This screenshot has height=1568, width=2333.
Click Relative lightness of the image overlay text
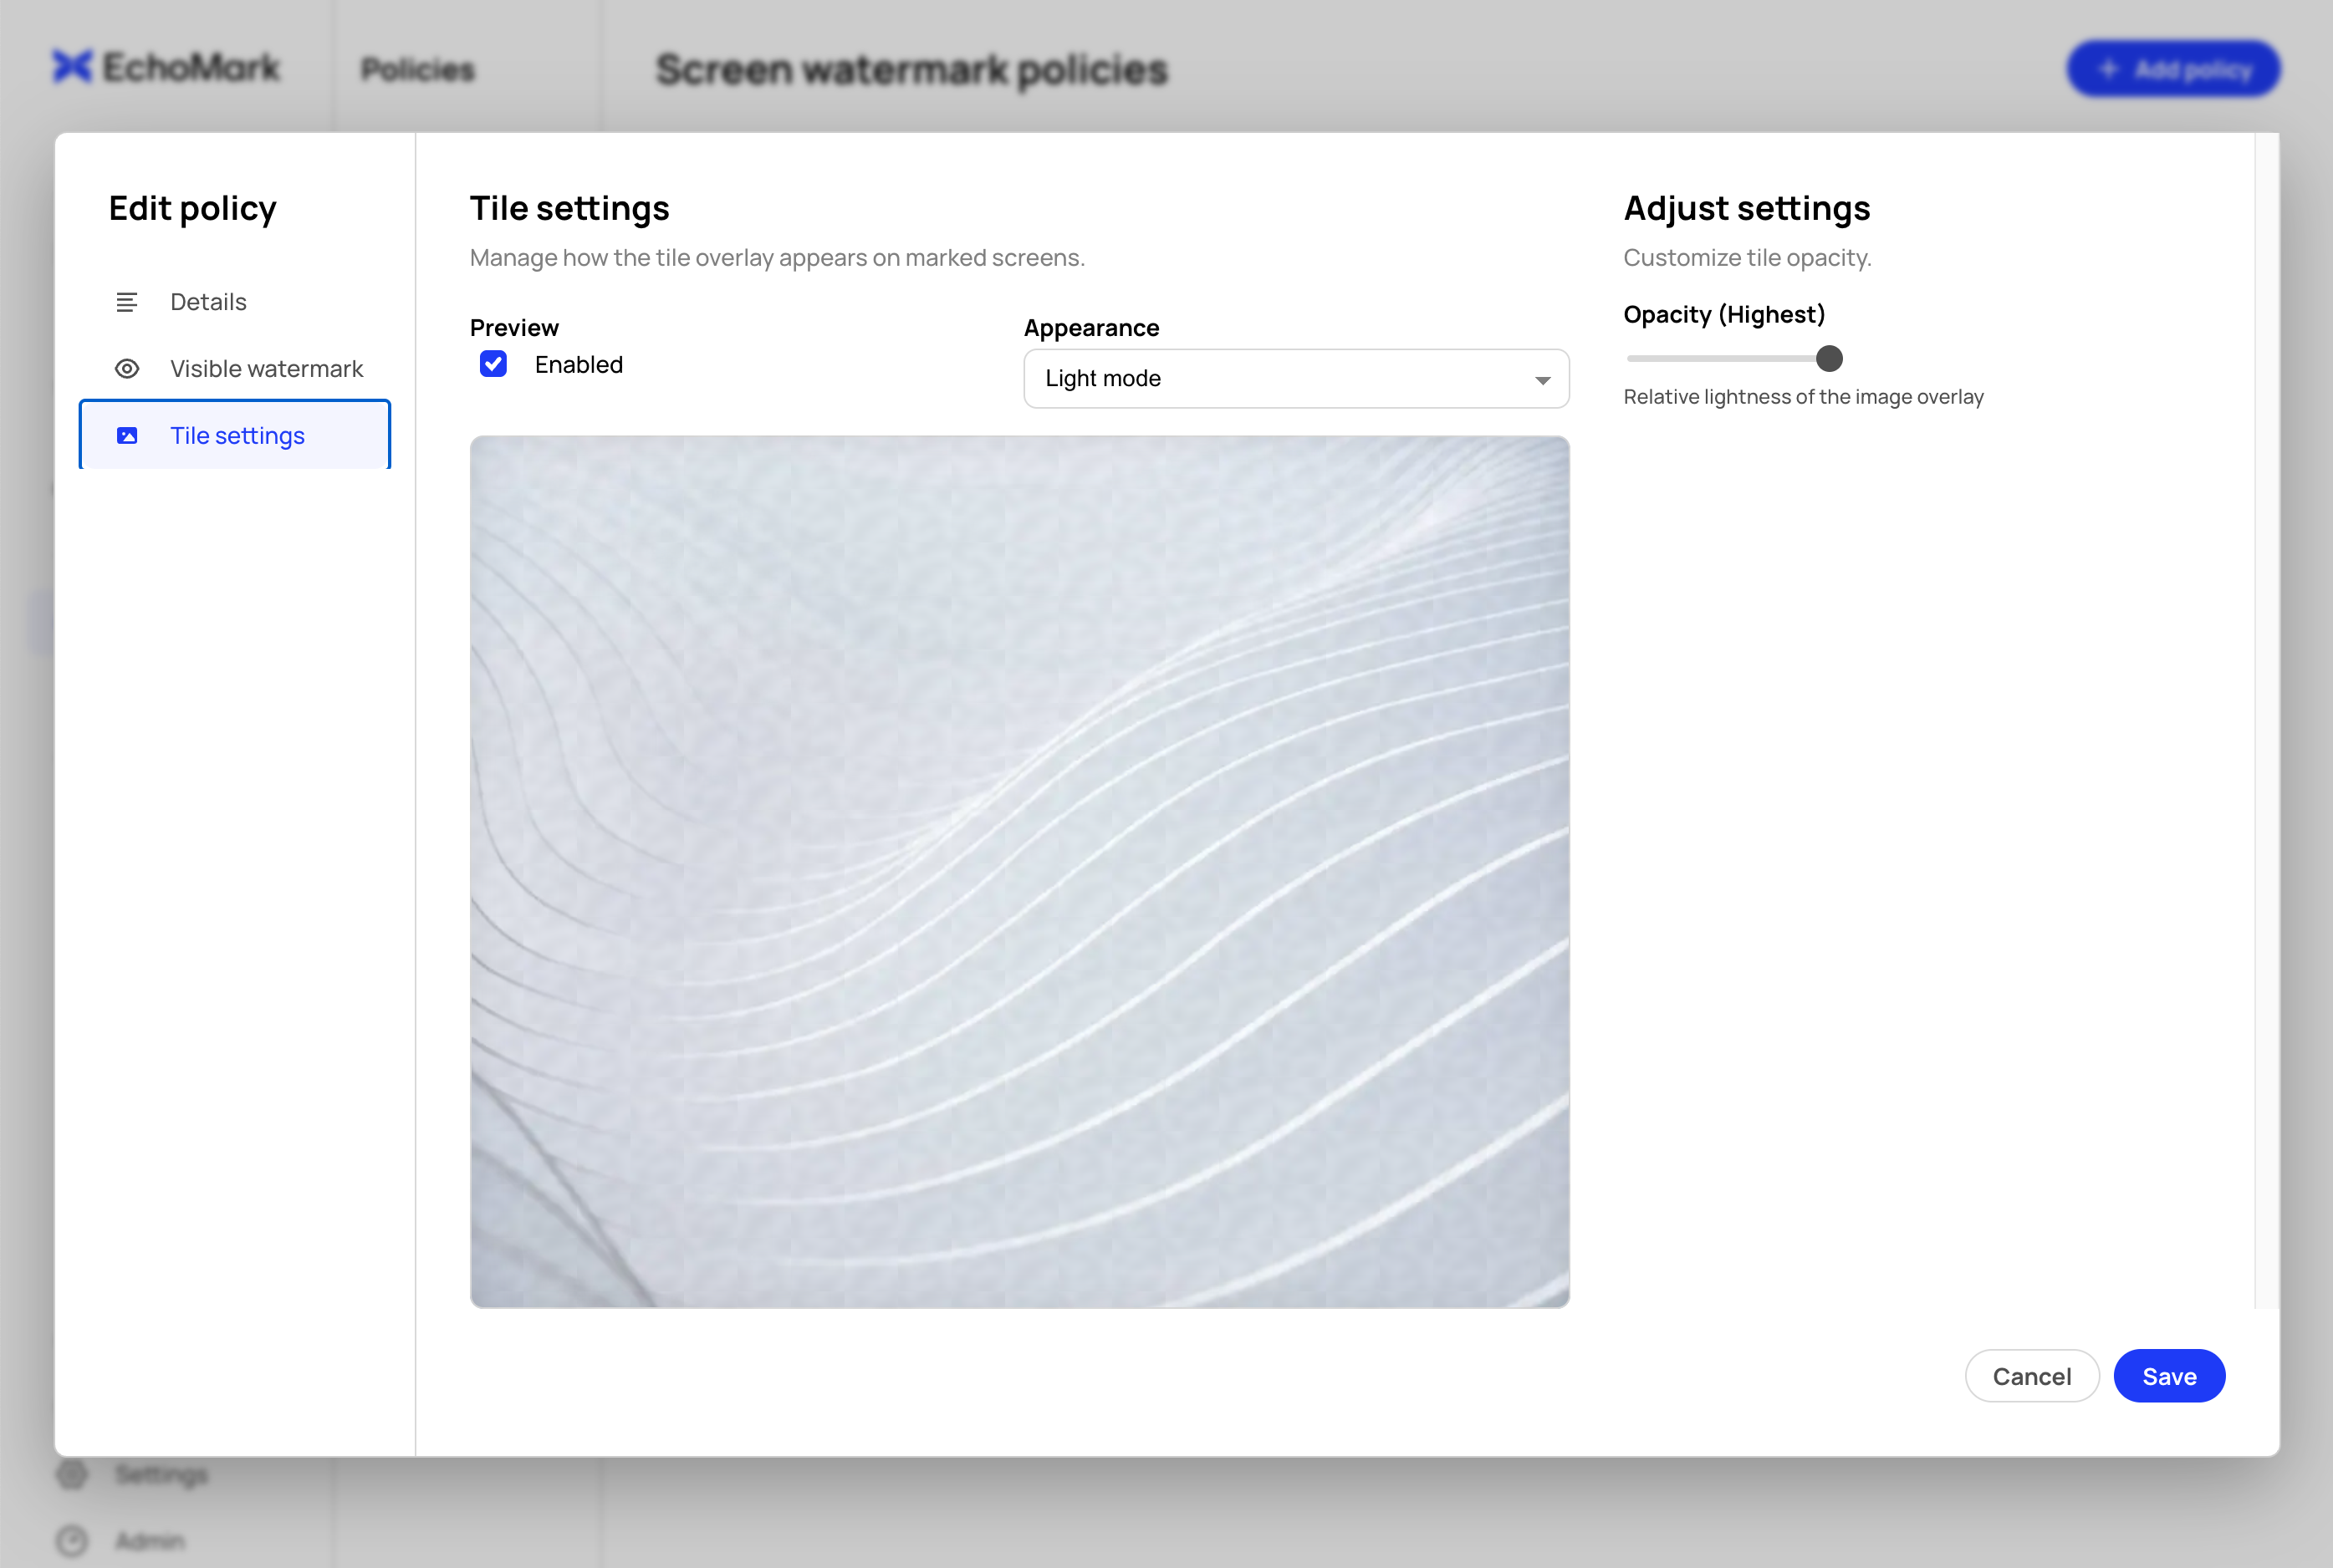1803,397
